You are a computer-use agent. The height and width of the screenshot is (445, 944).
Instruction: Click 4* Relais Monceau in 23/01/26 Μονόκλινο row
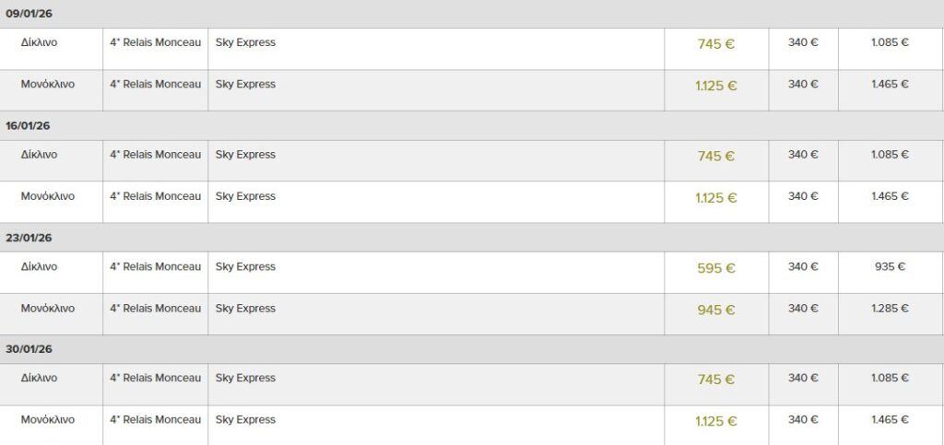[x=156, y=309]
